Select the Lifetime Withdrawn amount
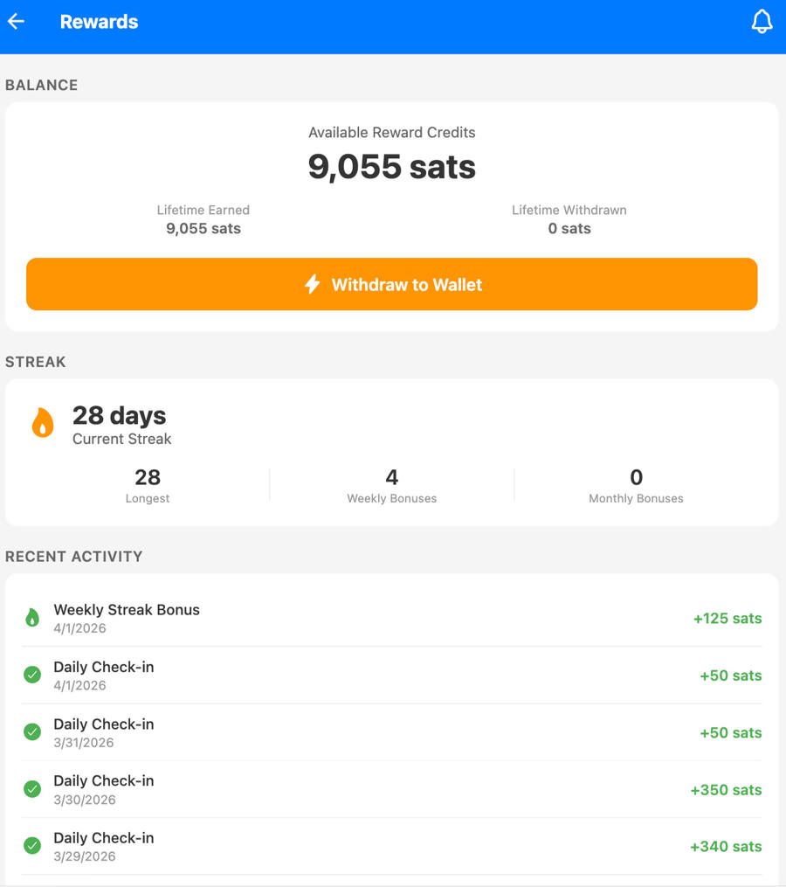Viewport: 786px width, 887px height. pos(569,229)
